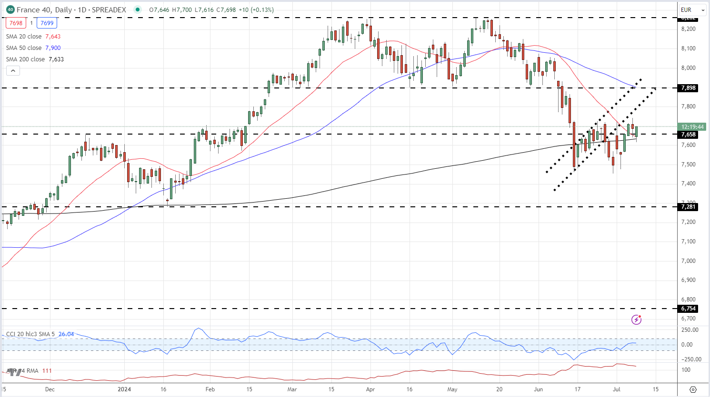Image resolution: width=710 pixels, height=397 pixels.
Task: Click the 100 tick on ATR scale
Action: click(686, 370)
